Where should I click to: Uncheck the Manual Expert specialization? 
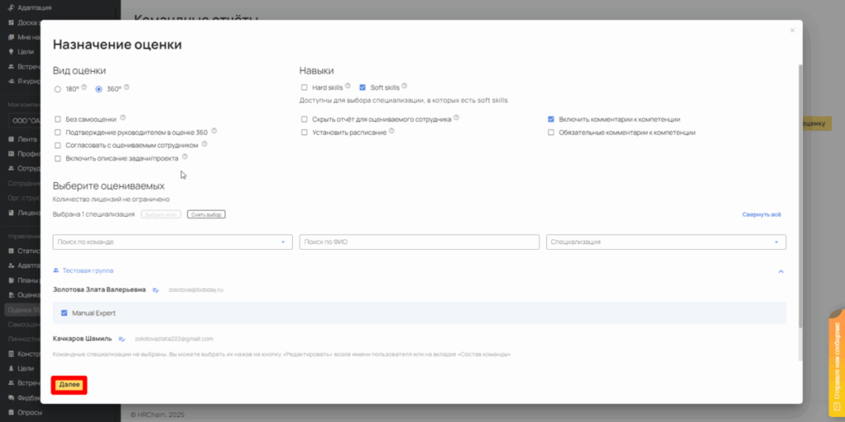[x=64, y=313]
